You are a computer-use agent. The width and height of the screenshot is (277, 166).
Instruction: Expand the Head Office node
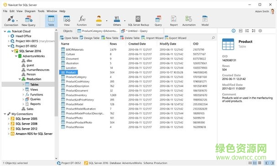(x=9, y=36)
